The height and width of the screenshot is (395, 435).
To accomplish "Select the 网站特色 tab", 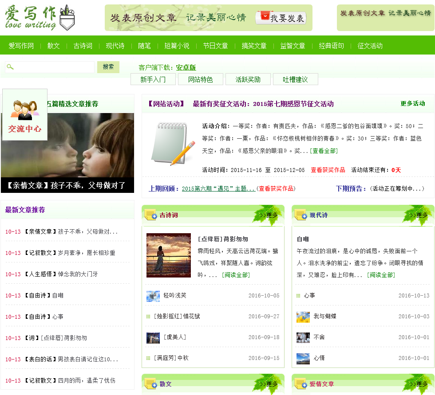I will [x=200, y=79].
